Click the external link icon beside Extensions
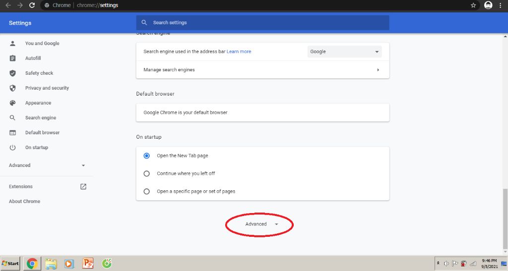508x271 pixels. click(x=83, y=187)
